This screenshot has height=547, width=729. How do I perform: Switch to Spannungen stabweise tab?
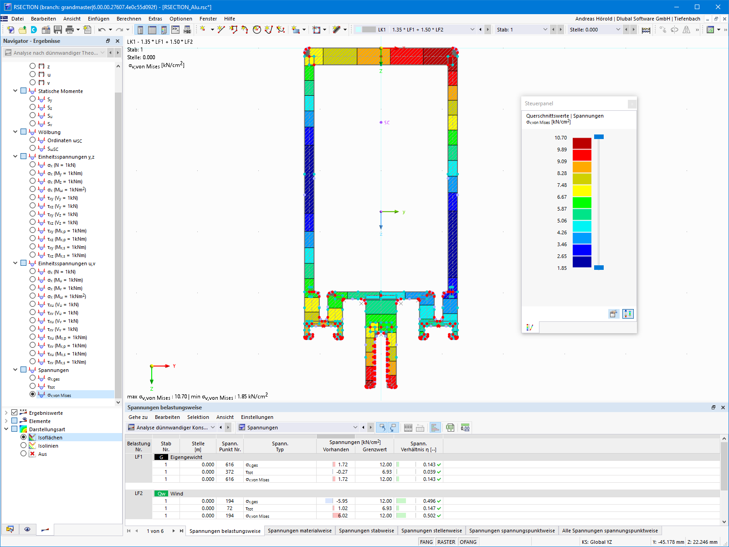click(x=366, y=531)
